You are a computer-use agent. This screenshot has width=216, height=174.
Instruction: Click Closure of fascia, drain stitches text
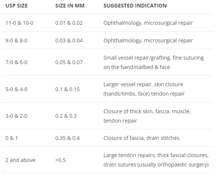(x=141, y=138)
